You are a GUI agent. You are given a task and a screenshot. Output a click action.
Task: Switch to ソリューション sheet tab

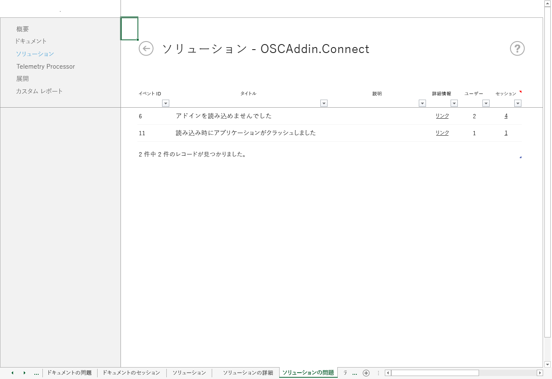[189, 373]
